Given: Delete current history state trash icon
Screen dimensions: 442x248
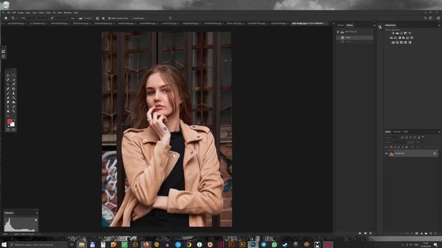Looking at the screenshot, I should click(x=370, y=233).
